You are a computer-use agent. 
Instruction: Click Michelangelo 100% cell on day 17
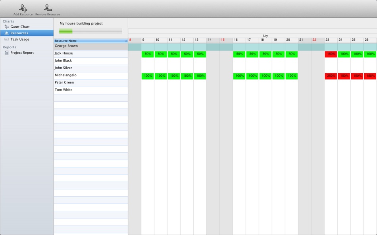coord(252,76)
